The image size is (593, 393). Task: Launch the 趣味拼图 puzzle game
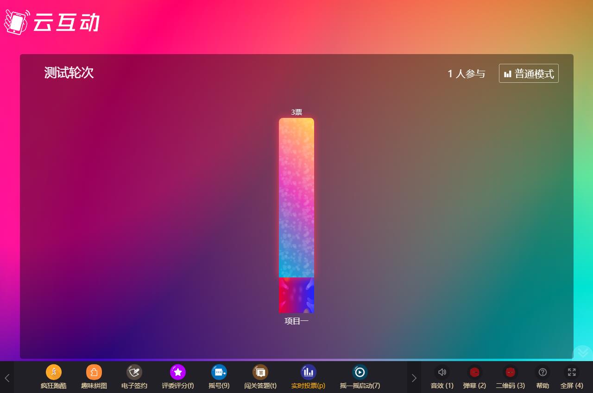point(94,372)
